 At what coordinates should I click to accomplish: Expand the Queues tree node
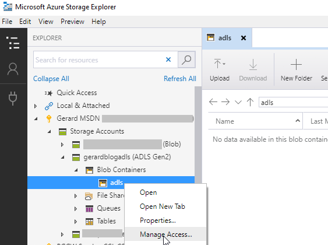(76, 209)
